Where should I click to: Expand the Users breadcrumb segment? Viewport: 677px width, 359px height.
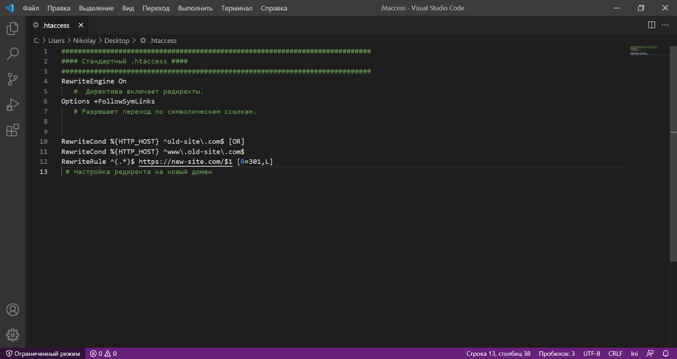point(56,41)
